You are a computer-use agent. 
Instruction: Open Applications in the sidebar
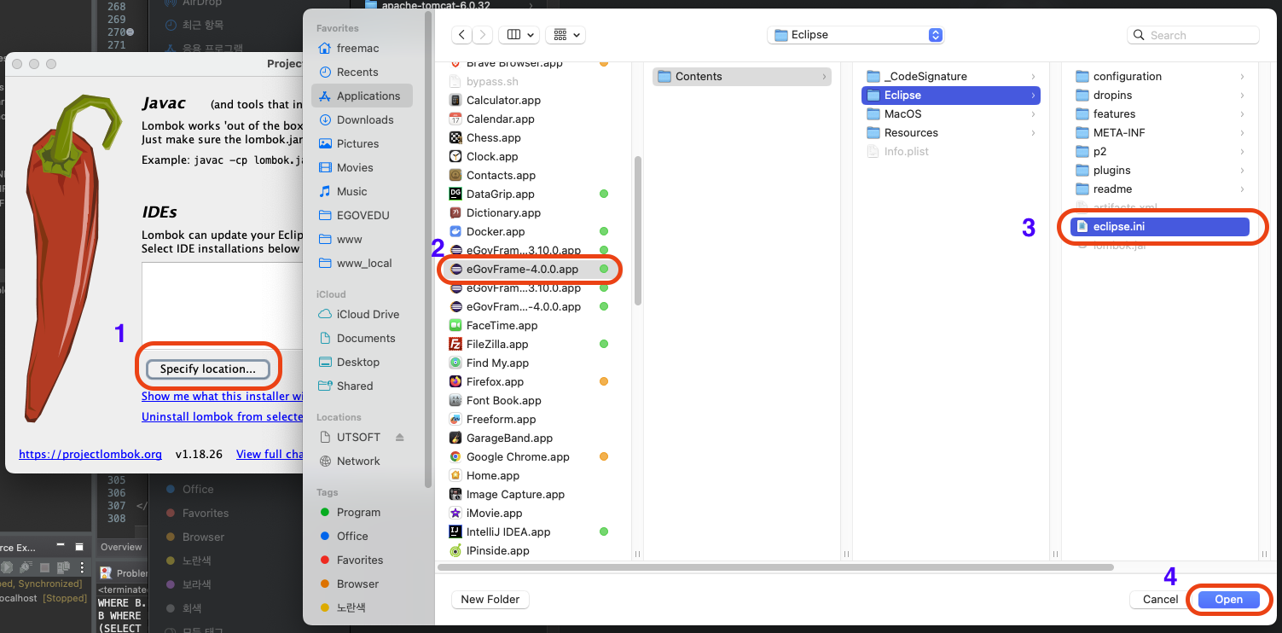362,96
